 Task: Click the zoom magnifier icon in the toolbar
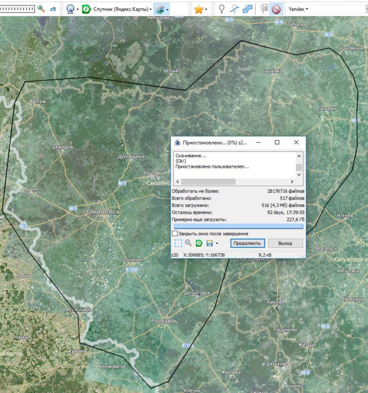click(x=41, y=9)
